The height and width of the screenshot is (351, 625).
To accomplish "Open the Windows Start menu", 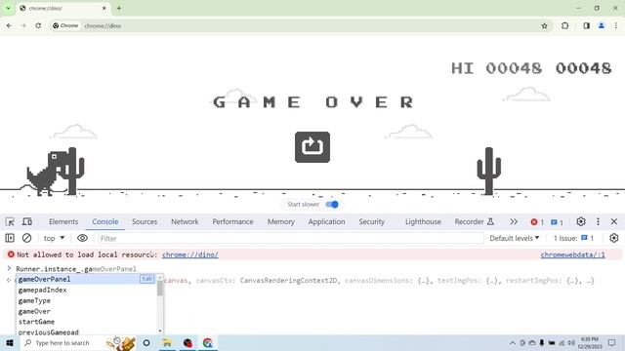I will click(x=10, y=342).
